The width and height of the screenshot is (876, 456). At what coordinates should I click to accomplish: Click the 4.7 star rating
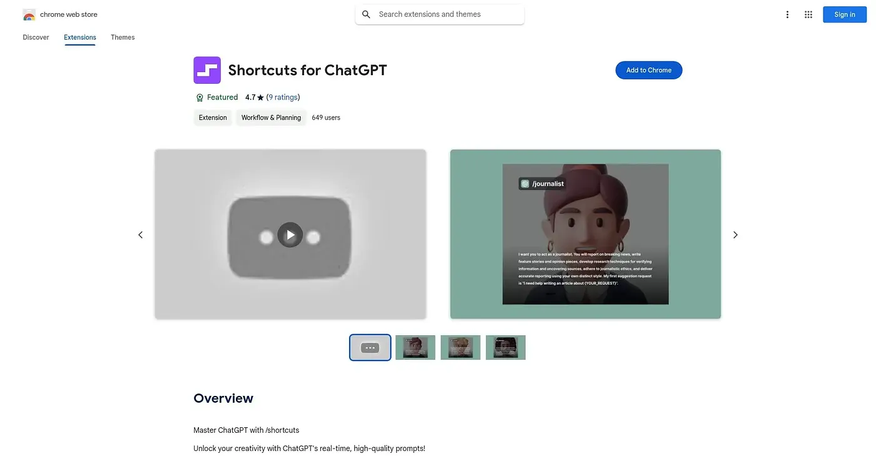coord(255,98)
